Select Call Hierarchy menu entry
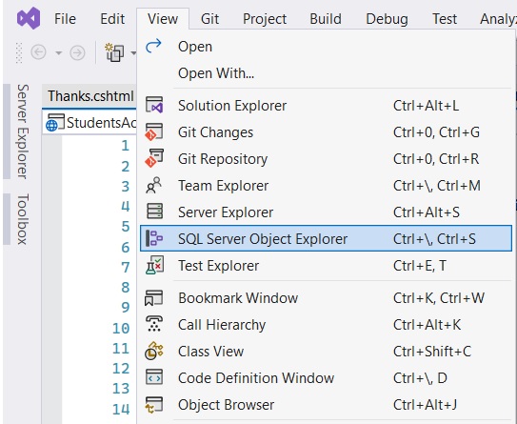The height and width of the screenshot is (424, 517). [x=326, y=325]
